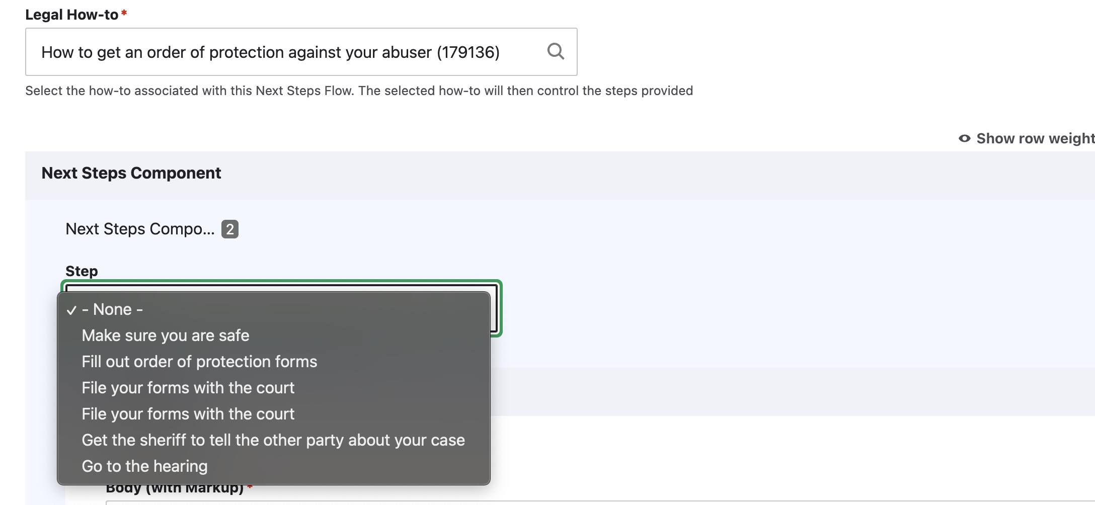Click the "Next Steps Compo..." item title
This screenshot has height=505, width=1095.
(x=140, y=229)
